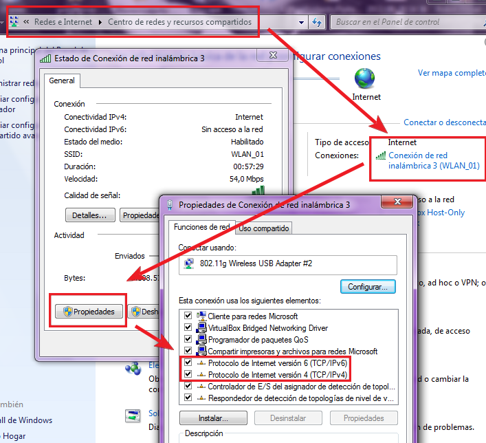This screenshot has width=486, height=443.
Task: Open the address bar history dropdown arrow
Action: 302,22
